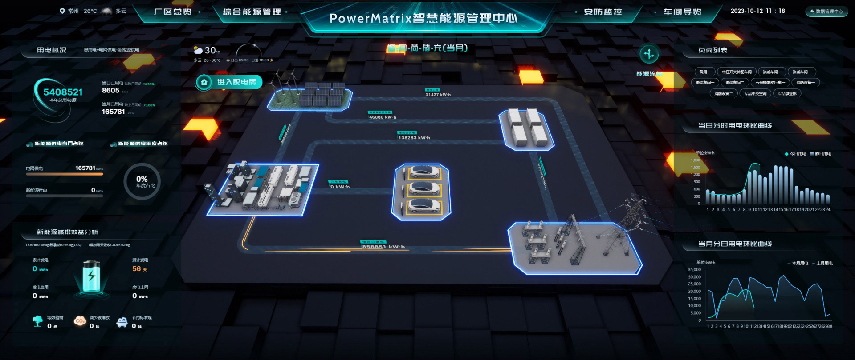Select 消防设备一 load tag
The height and width of the screenshot is (360, 855).
click(x=806, y=83)
